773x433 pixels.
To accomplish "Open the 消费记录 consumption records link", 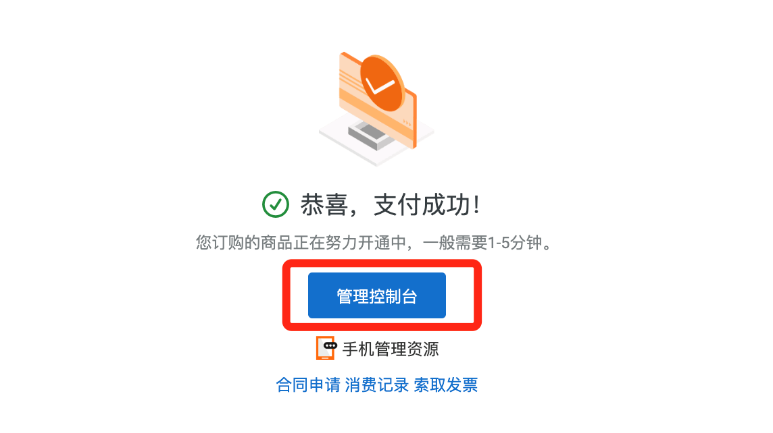I will point(376,385).
